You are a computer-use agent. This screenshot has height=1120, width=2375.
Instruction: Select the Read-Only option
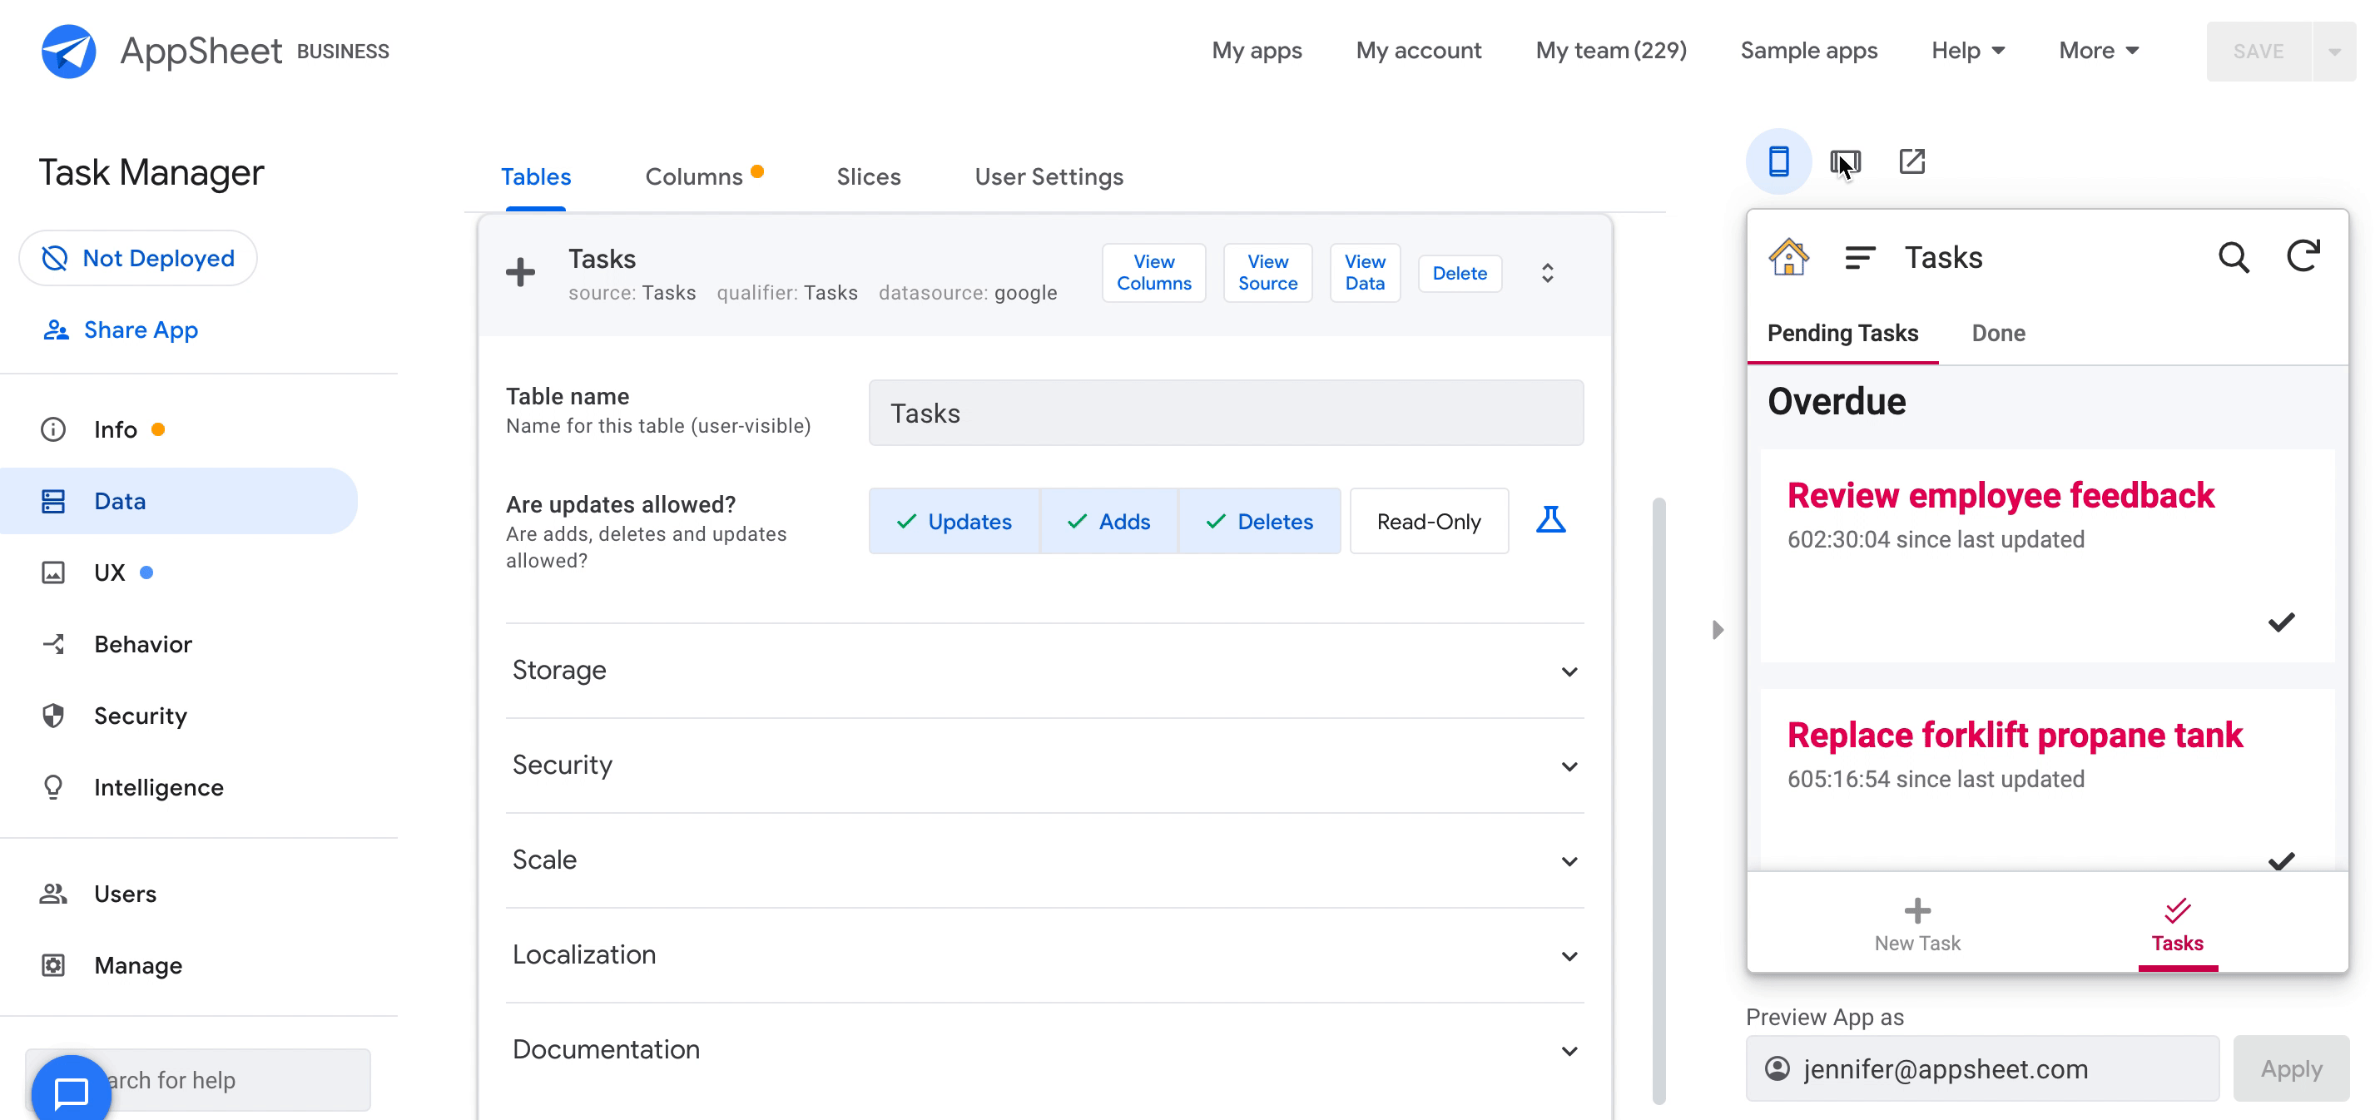pyautogui.click(x=1428, y=522)
